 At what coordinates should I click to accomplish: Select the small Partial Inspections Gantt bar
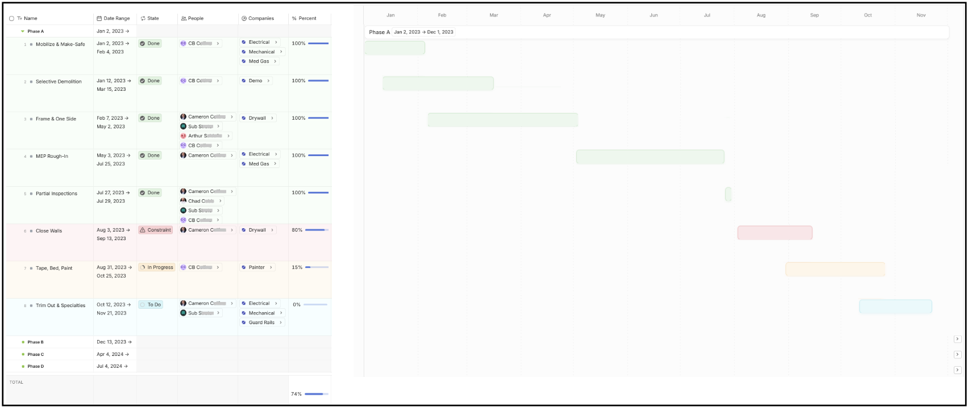[x=728, y=194]
